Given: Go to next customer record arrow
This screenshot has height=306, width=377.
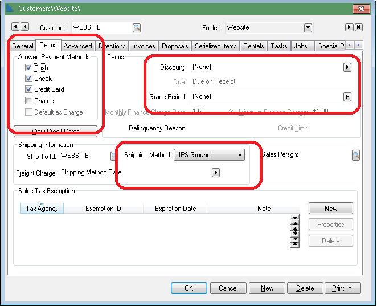Looking at the screenshot, I should click(x=349, y=27).
